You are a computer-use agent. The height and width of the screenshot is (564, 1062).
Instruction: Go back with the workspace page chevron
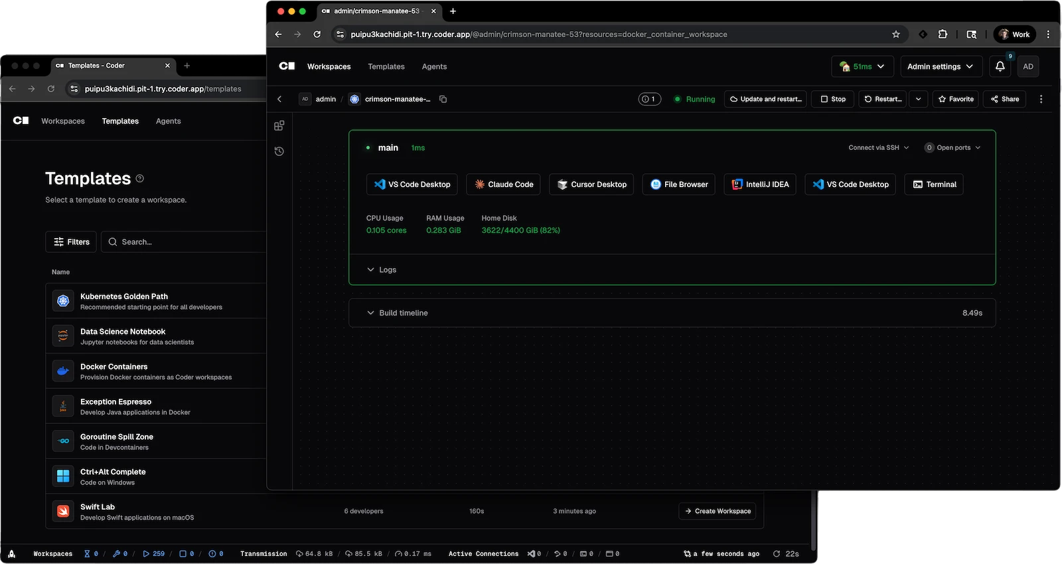(x=279, y=99)
